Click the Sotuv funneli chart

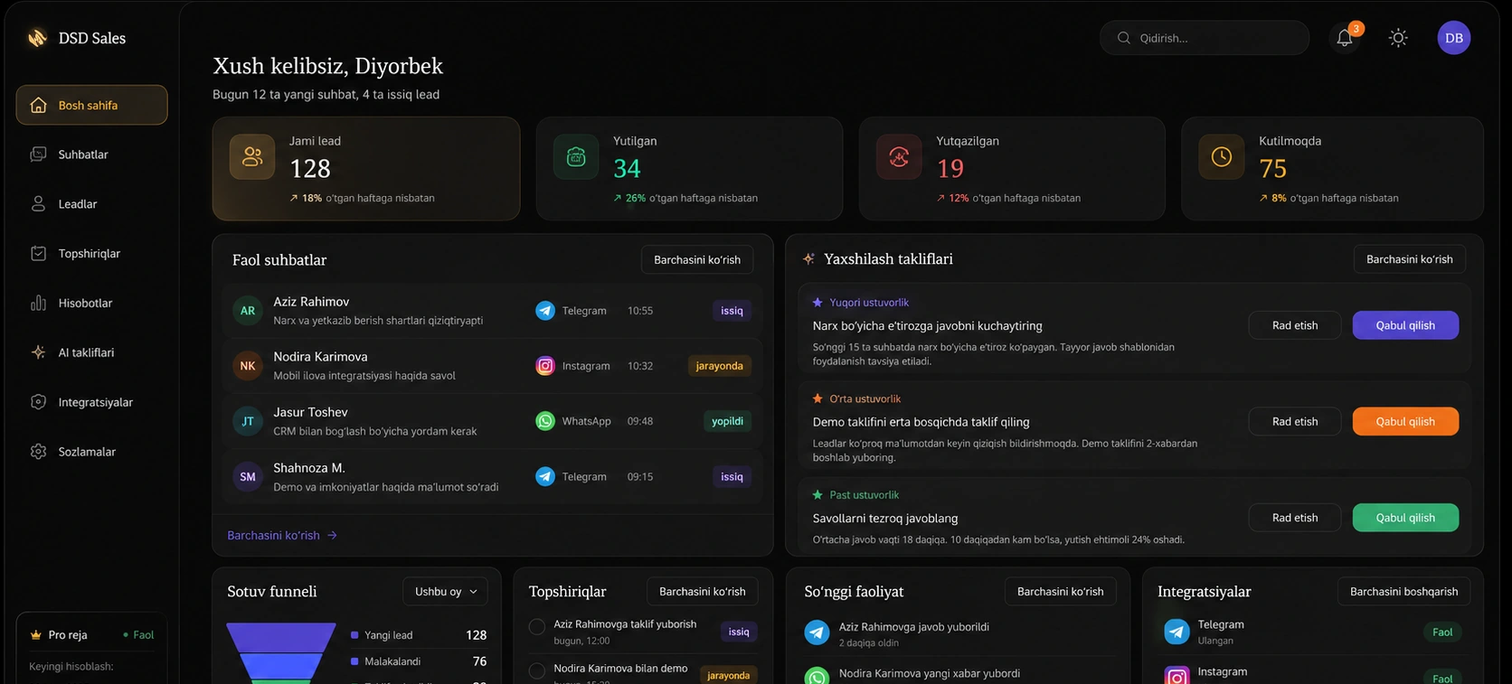pos(281,652)
